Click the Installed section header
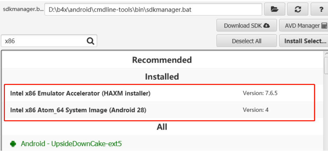This screenshot has width=328, height=151. [162, 77]
